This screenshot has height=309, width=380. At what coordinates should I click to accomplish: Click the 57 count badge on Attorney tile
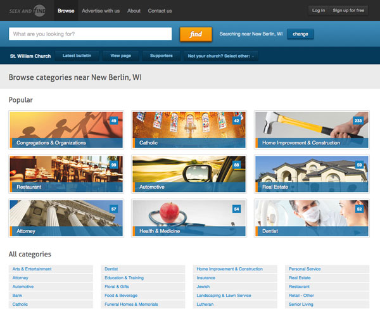click(113, 209)
